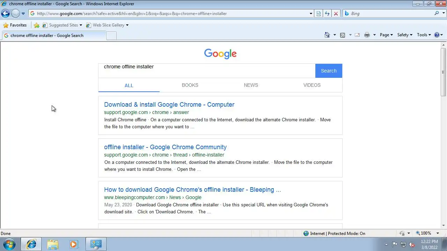Viewport: 447px width, 251px height.
Task: Click the Home icon in command bar
Action: click(x=327, y=35)
